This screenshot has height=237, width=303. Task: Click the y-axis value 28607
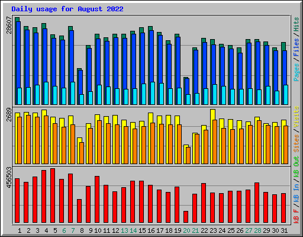click(9, 25)
